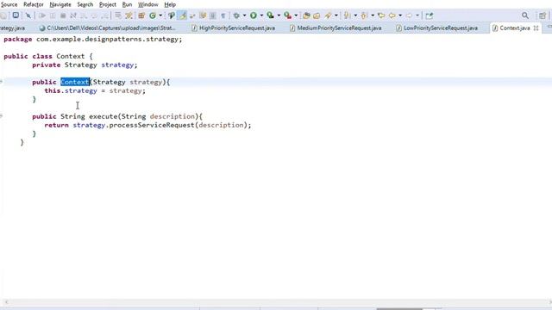Toggle the Use Step Filters icon
552x310 pixels.
129,15
